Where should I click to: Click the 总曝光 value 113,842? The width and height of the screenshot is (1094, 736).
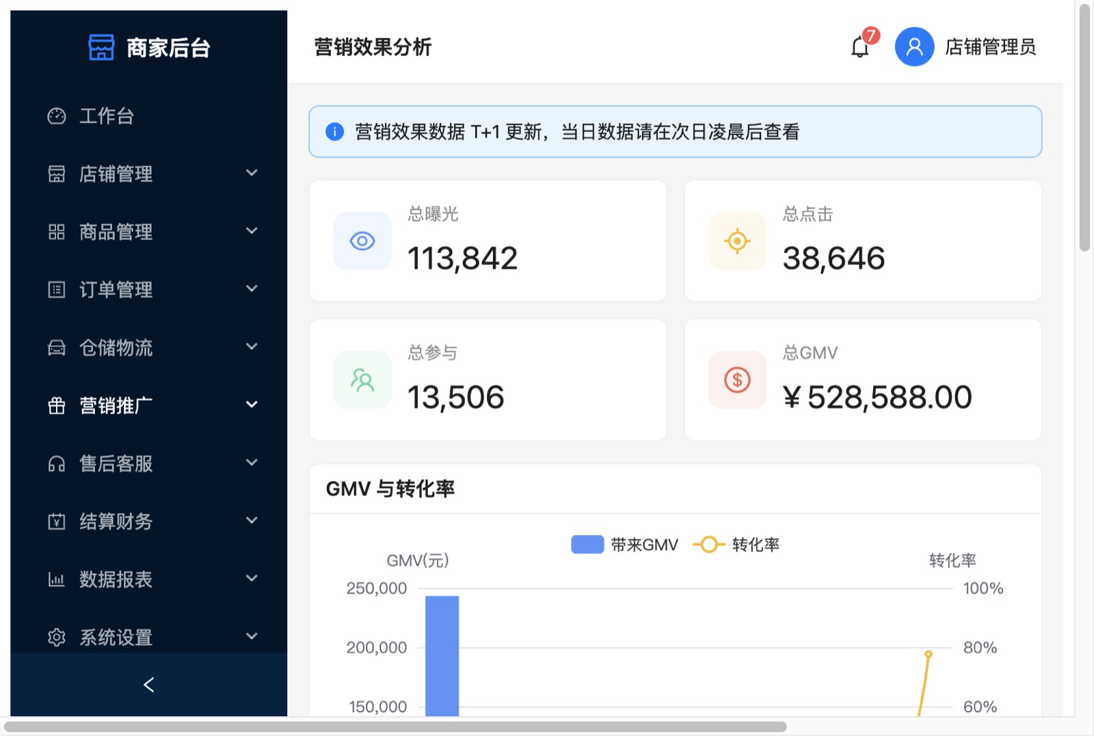click(x=462, y=258)
